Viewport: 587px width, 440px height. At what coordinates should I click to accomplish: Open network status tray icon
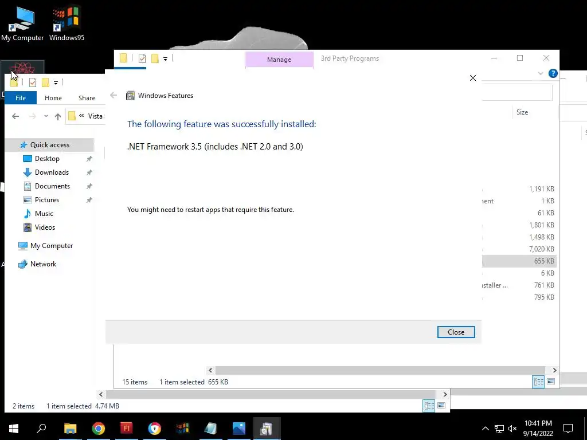[x=499, y=429]
